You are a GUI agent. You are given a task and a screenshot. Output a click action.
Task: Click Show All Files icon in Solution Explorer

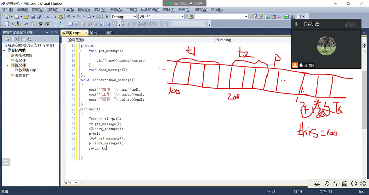click(14, 39)
